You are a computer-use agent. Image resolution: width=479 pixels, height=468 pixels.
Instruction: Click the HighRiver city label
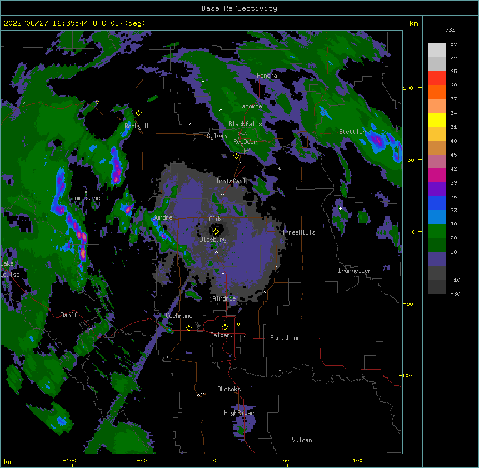pos(239,413)
